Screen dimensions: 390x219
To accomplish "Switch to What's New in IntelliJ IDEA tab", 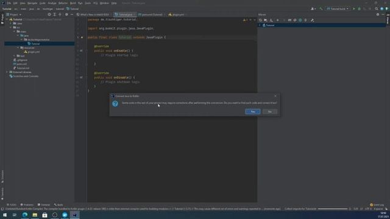I will (93, 15).
